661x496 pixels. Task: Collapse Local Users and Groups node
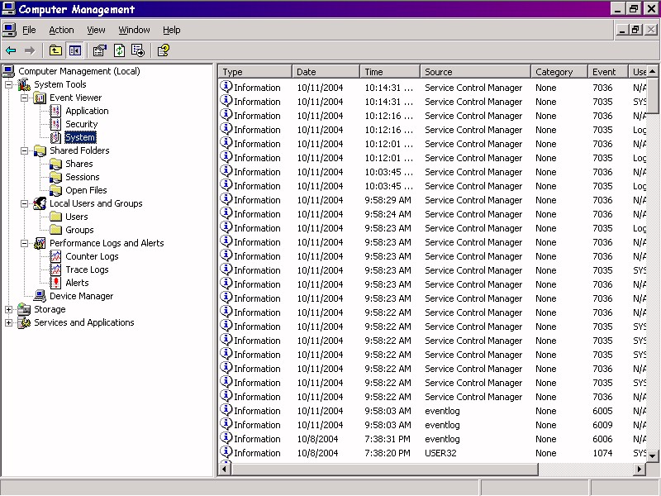coord(25,203)
